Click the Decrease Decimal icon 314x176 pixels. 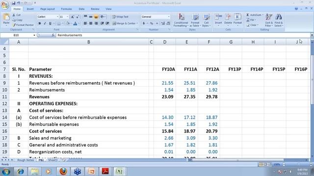[x=168, y=23]
